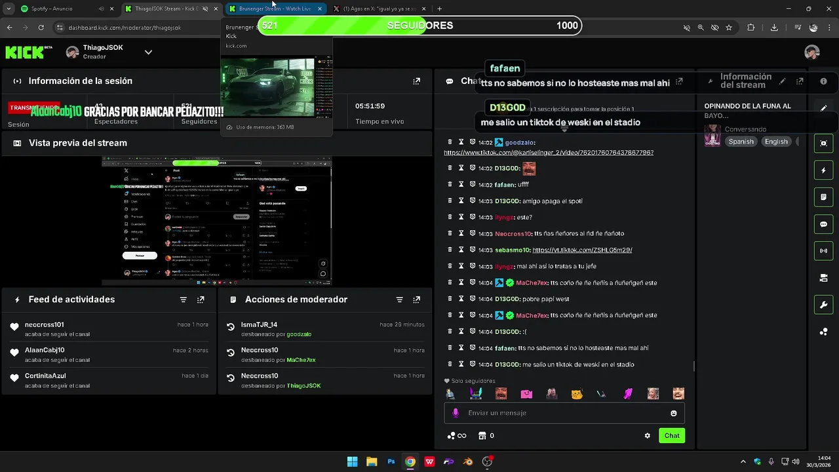Delete goodzalo's 14:02 message with trash icon

point(450,142)
